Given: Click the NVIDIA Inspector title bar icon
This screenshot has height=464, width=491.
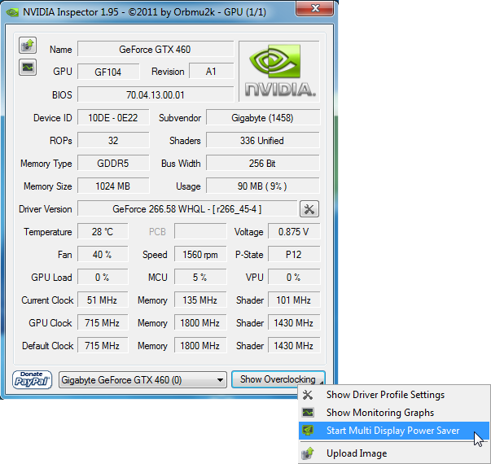Looking at the screenshot, I should pyautogui.click(x=12, y=12).
